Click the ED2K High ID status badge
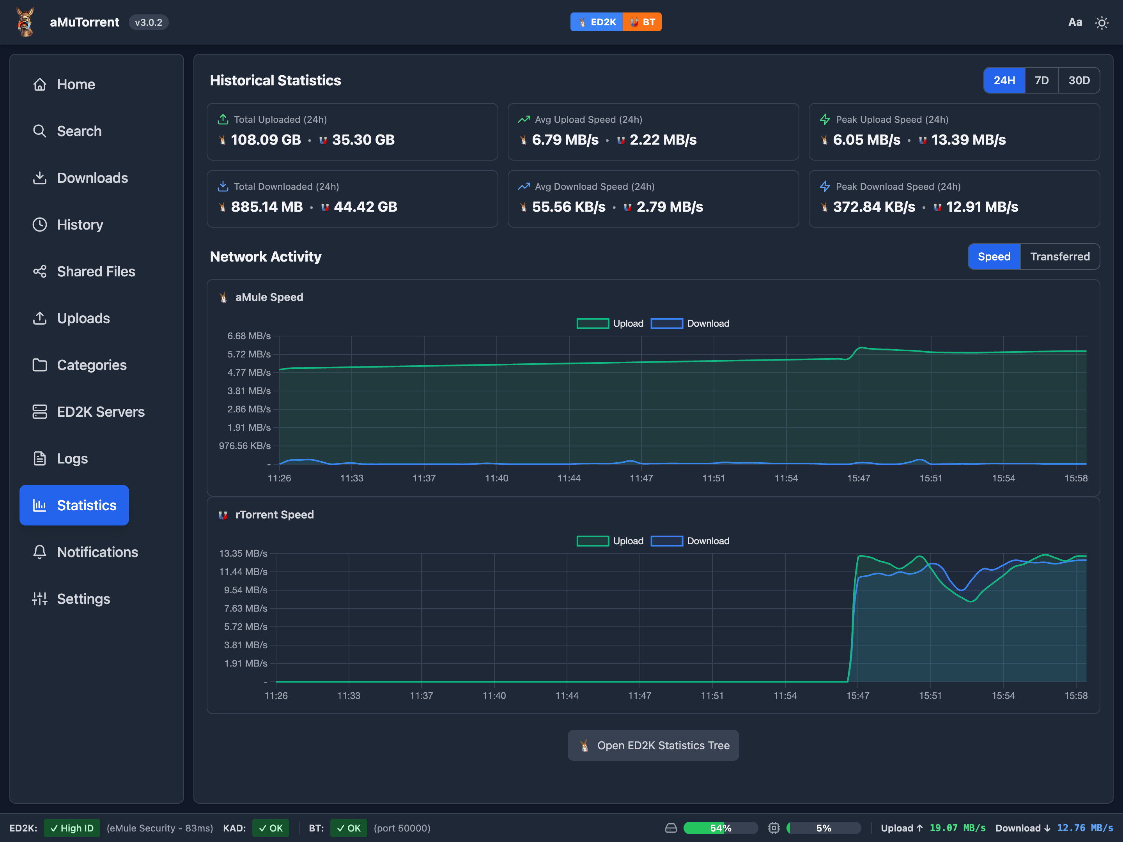This screenshot has height=842, width=1123. tap(72, 828)
